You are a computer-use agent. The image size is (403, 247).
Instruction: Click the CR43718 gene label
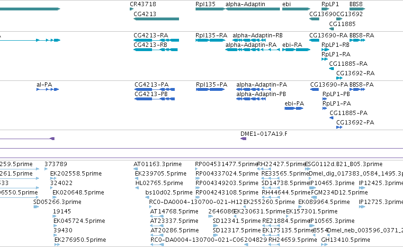tap(143, 4)
